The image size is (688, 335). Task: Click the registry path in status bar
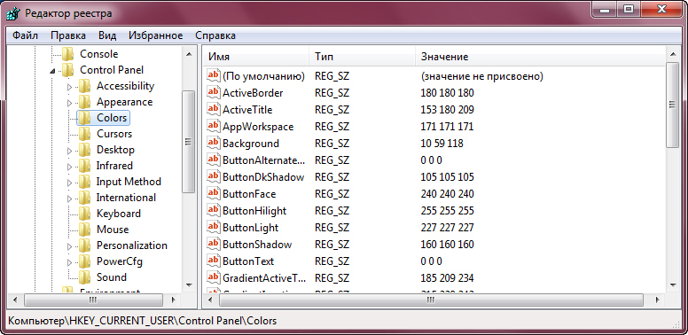click(142, 321)
